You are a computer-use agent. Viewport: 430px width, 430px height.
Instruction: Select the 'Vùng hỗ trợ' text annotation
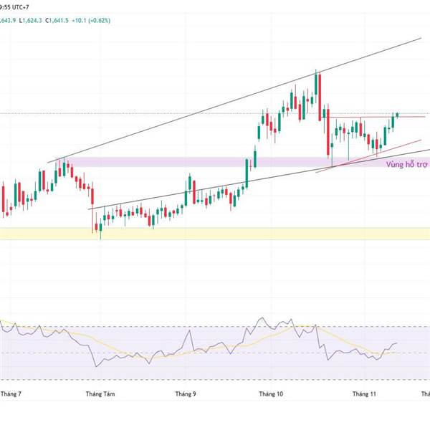click(x=407, y=165)
